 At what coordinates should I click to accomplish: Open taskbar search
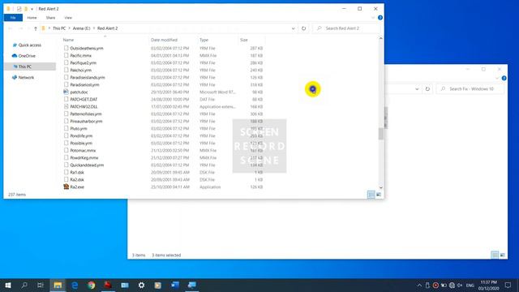point(24,285)
